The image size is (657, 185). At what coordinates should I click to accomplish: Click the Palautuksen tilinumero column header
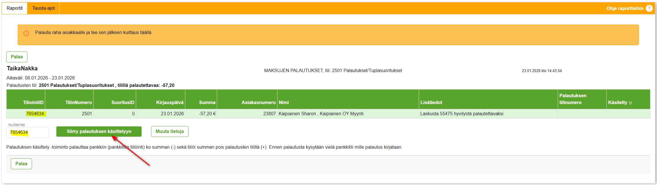[573, 99]
